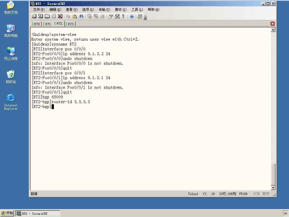Viewport: 289px width, 217px height.
Task: Click the Copy toolbar icon
Action: (68, 16)
